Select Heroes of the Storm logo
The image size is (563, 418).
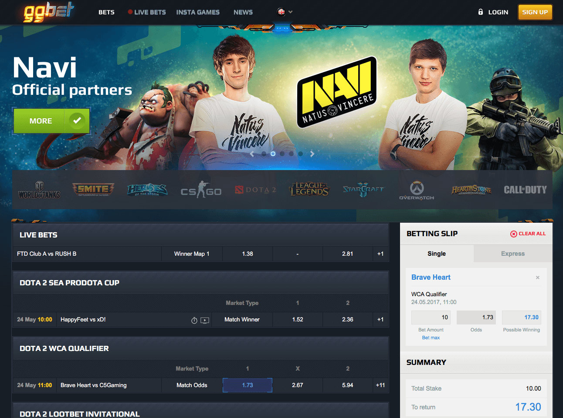[x=147, y=190]
